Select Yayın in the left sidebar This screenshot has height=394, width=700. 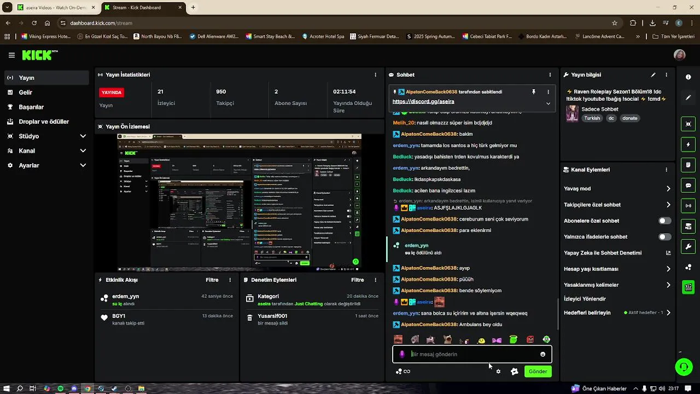47,78
